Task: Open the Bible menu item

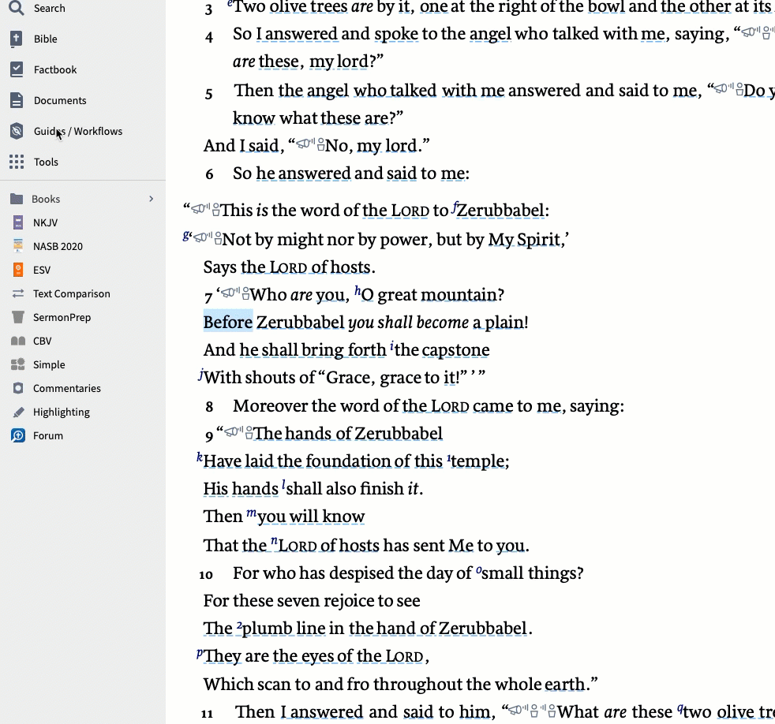Action: 46,39
